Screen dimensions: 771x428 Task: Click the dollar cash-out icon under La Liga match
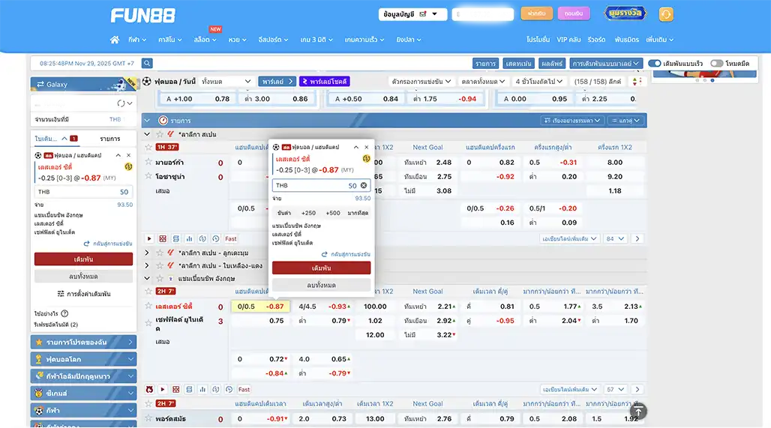coord(202,239)
